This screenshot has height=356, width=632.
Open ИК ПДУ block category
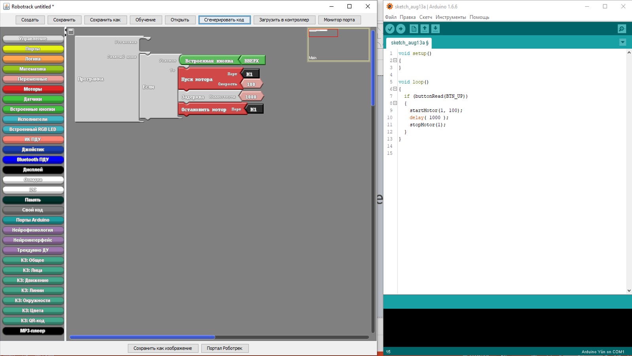point(33,139)
